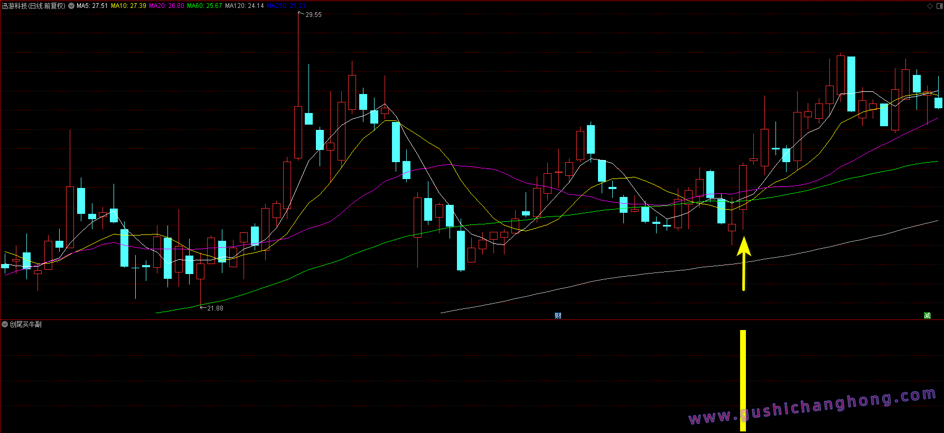Image resolution: width=944 pixels, height=433 pixels.
Task: Select the green MA60: 25.67 label
Action: (204, 6)
